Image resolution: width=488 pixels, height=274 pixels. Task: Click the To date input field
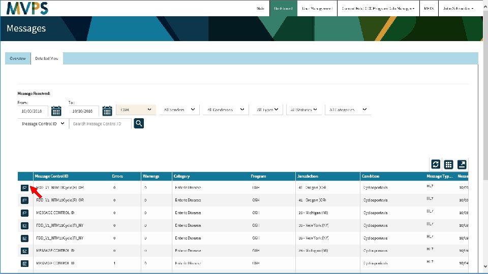83,111
